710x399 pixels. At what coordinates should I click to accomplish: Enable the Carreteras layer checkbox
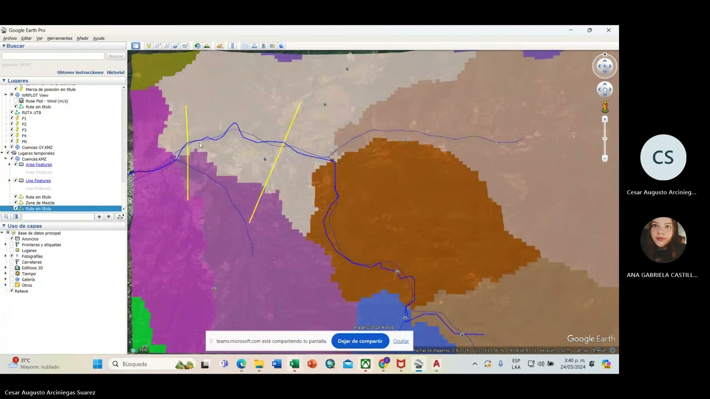11,262
